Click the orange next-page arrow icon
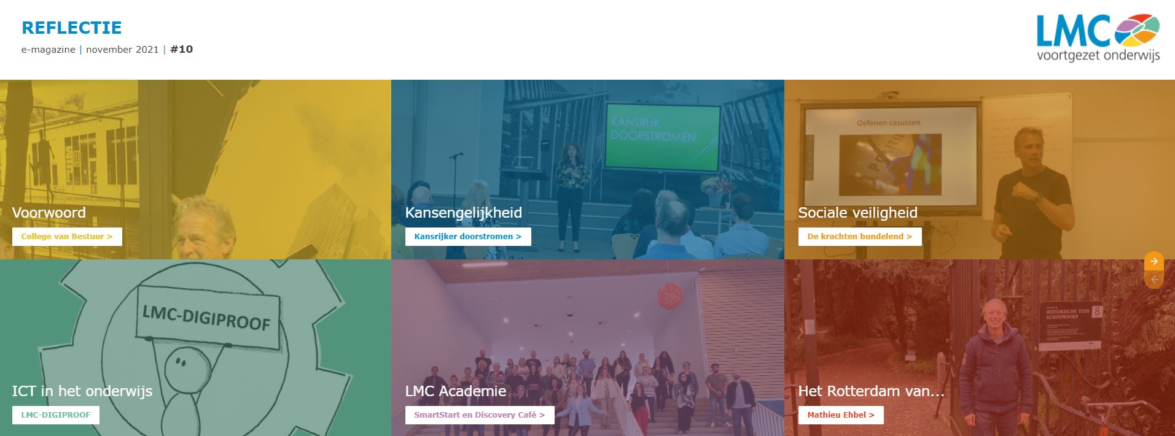Viewport: 1175px width, 436px height. tap(1154, 261)
